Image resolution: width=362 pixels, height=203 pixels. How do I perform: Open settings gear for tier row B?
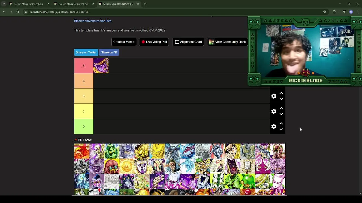click(273, 96)
